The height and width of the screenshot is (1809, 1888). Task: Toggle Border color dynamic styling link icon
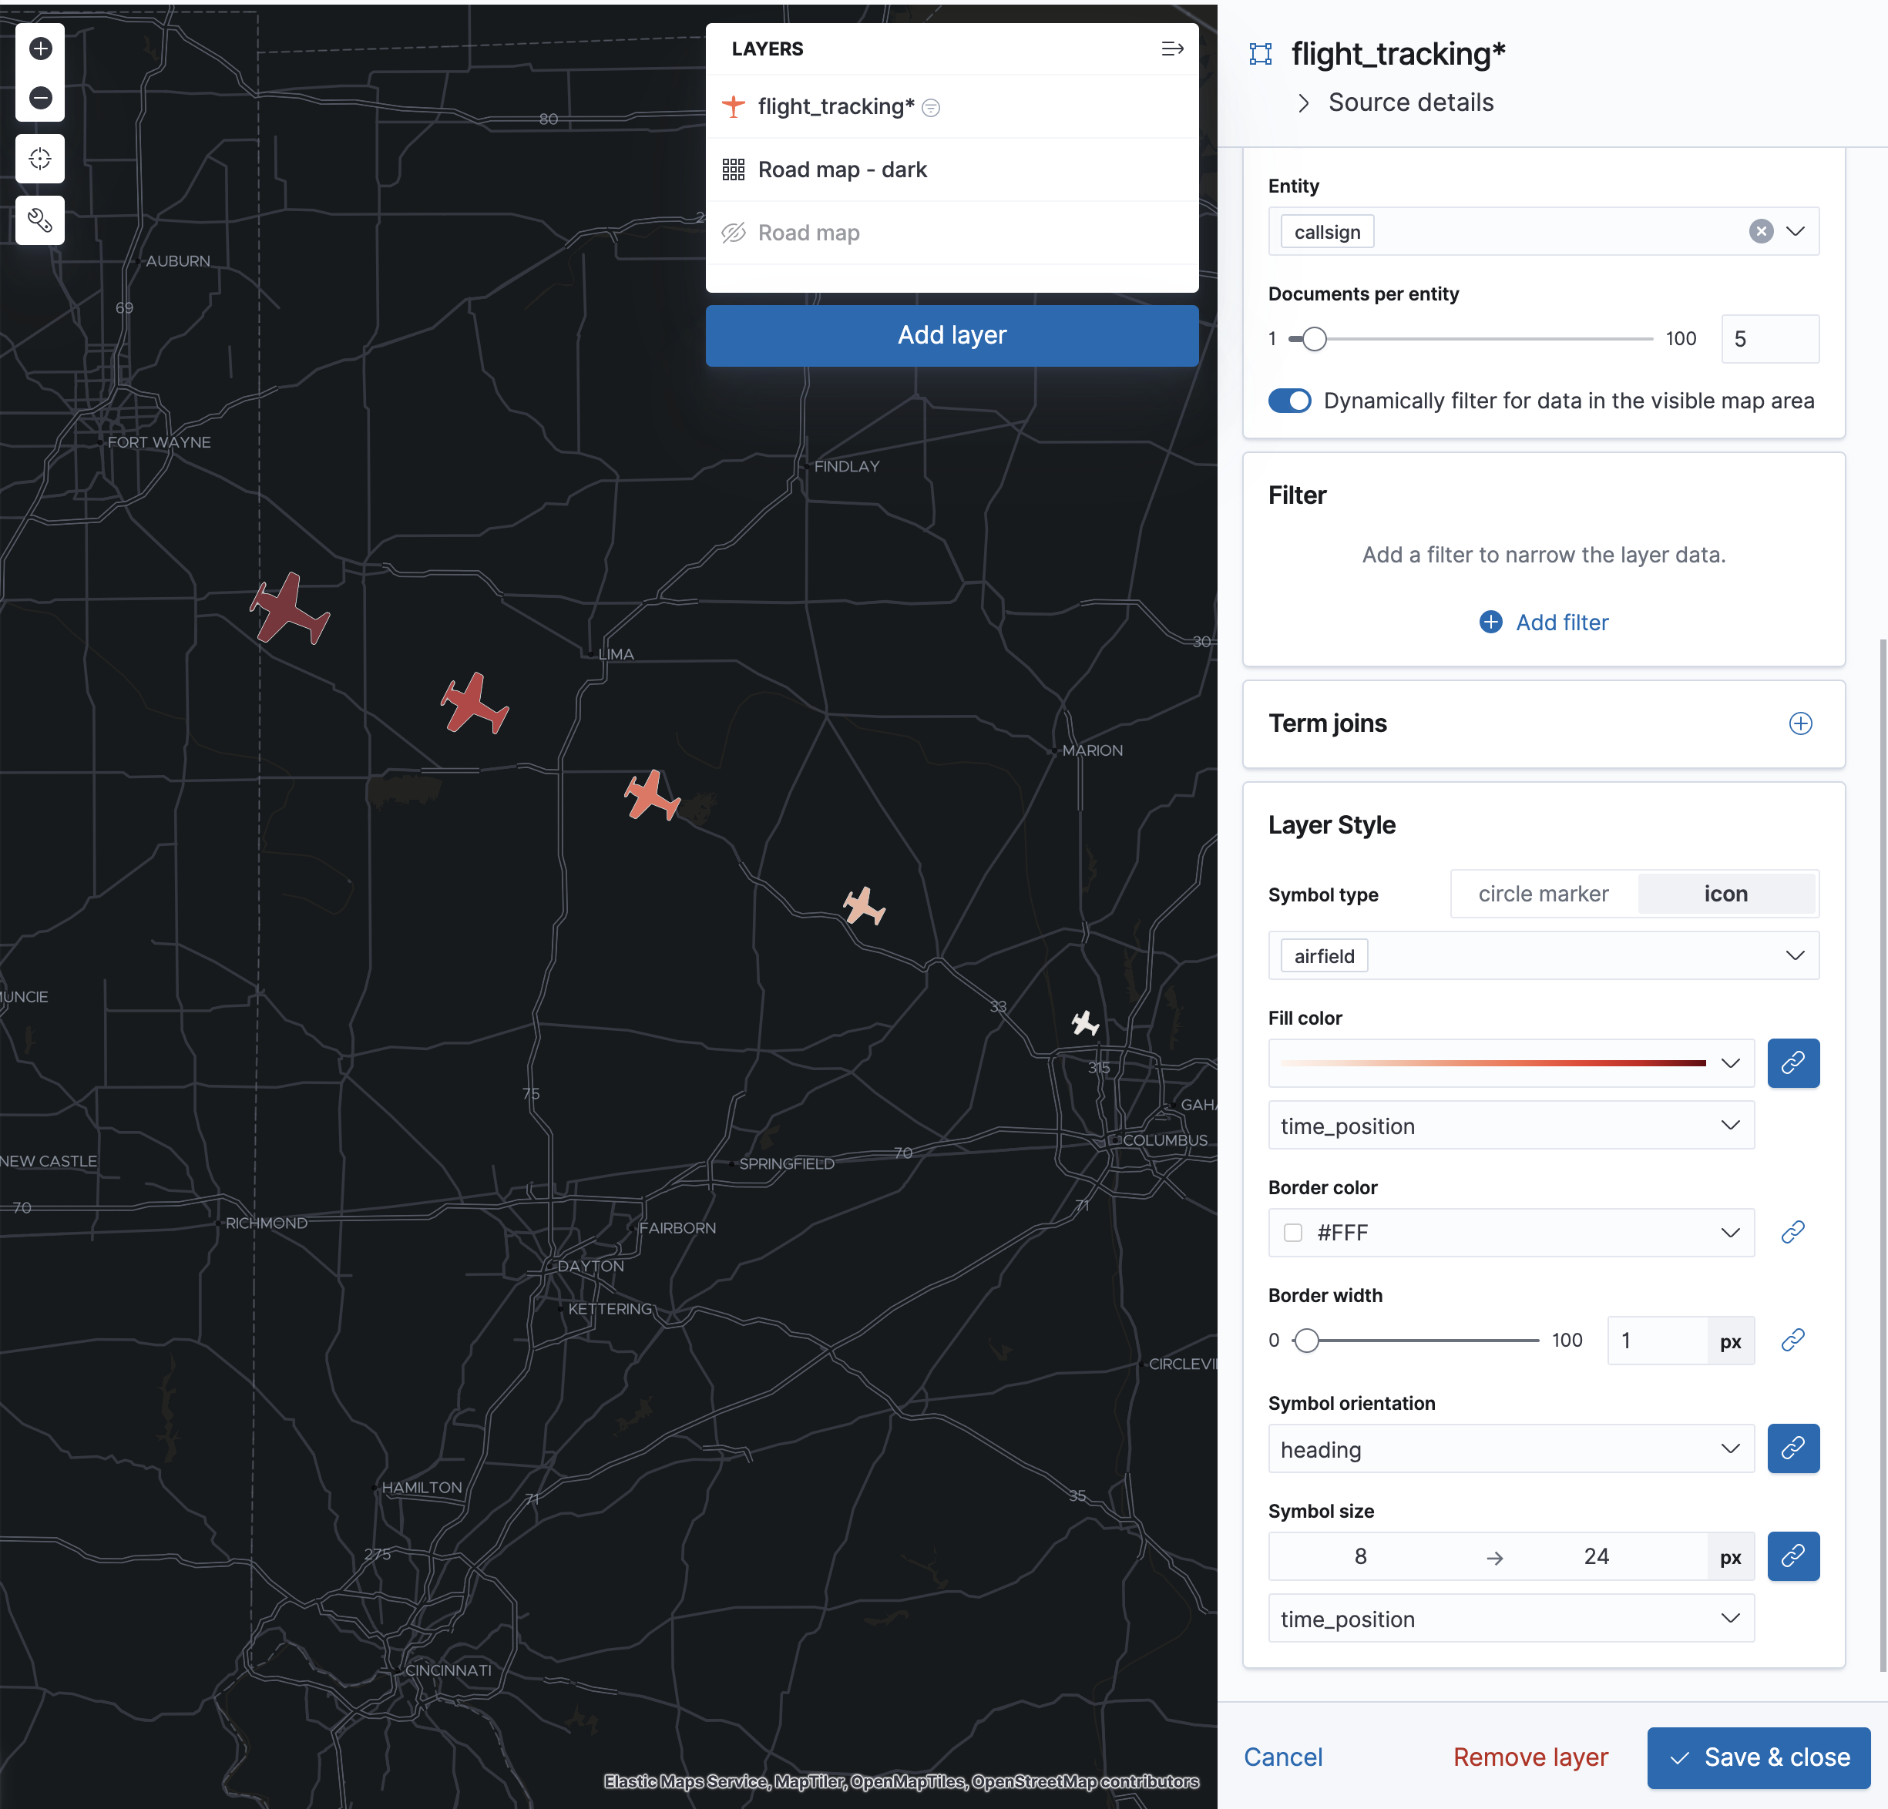tap(1792, 1232)
